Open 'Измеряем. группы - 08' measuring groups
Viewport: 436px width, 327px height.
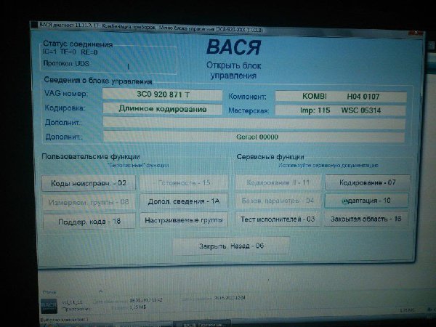click(x=88, y=201)
